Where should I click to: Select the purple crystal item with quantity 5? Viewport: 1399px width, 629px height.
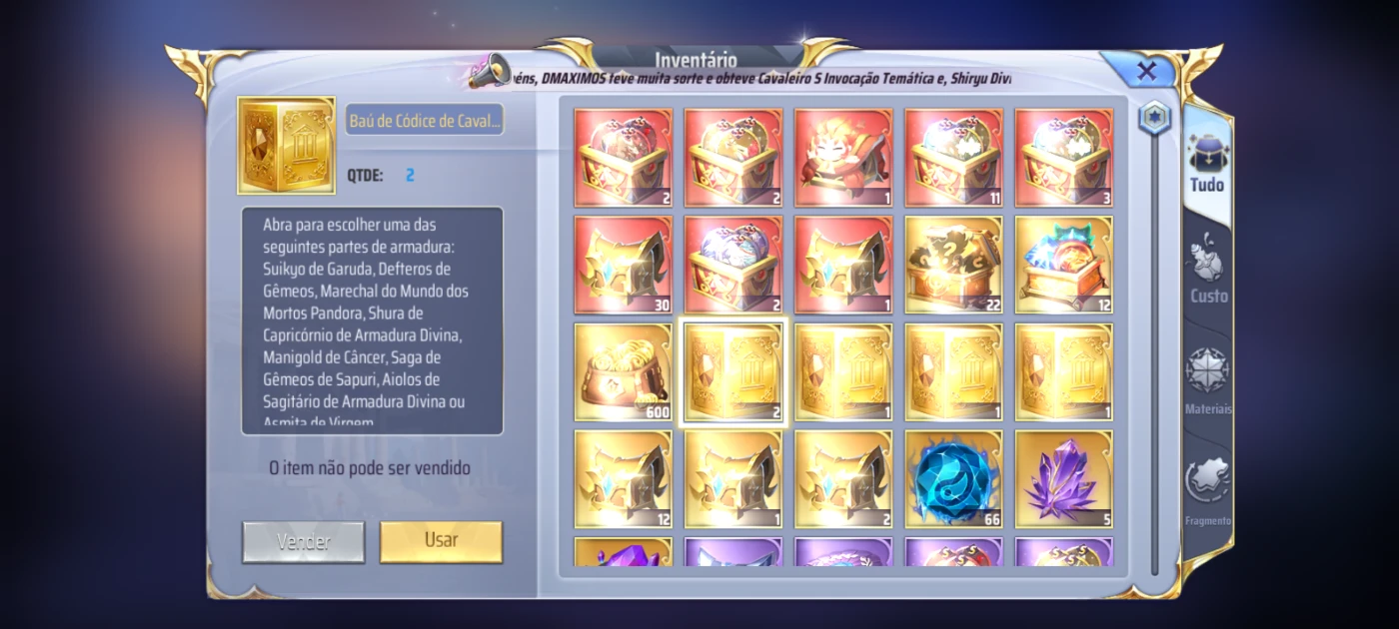1064,479
